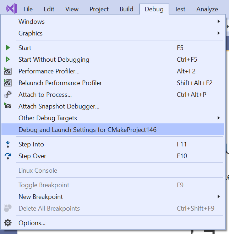Click Delete All Breakpoints entry
Image resolution: width=229 pixels, height=234 pixels.
pos(113,208)
